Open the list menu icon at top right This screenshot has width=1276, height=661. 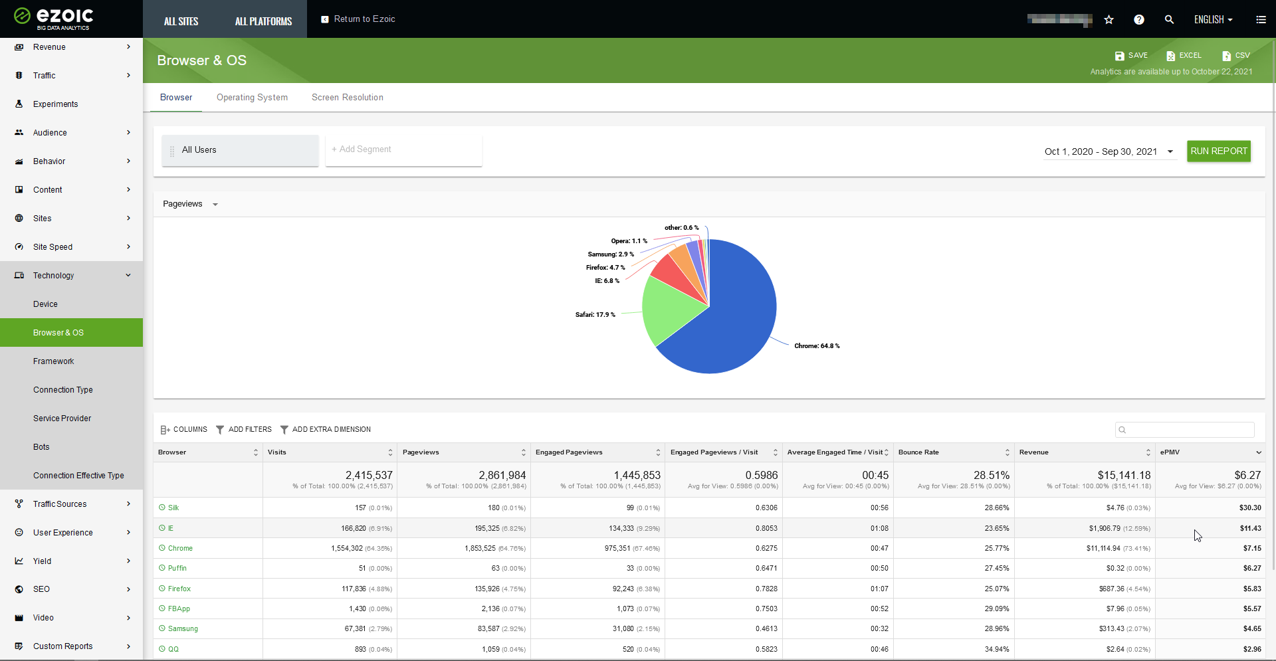tap(1261, 20)
